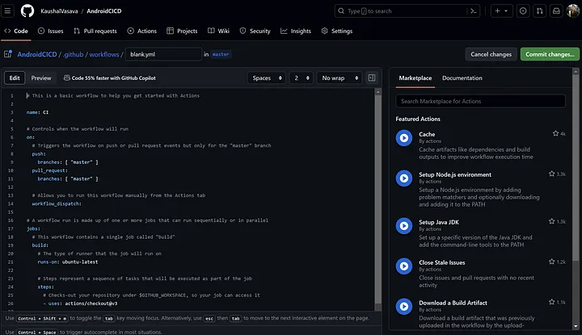Screen dimensions: 582x335
Task: Open the AndroidCICD repository header link
Action: (x=104, y=11)
